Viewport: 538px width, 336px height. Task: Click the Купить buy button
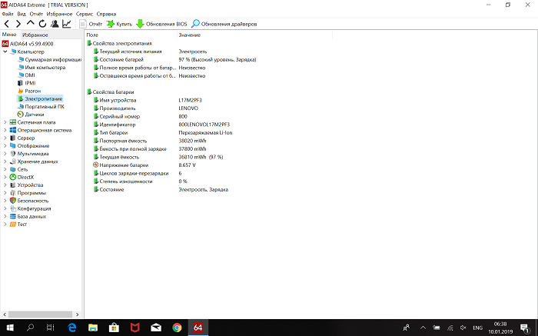119,24
